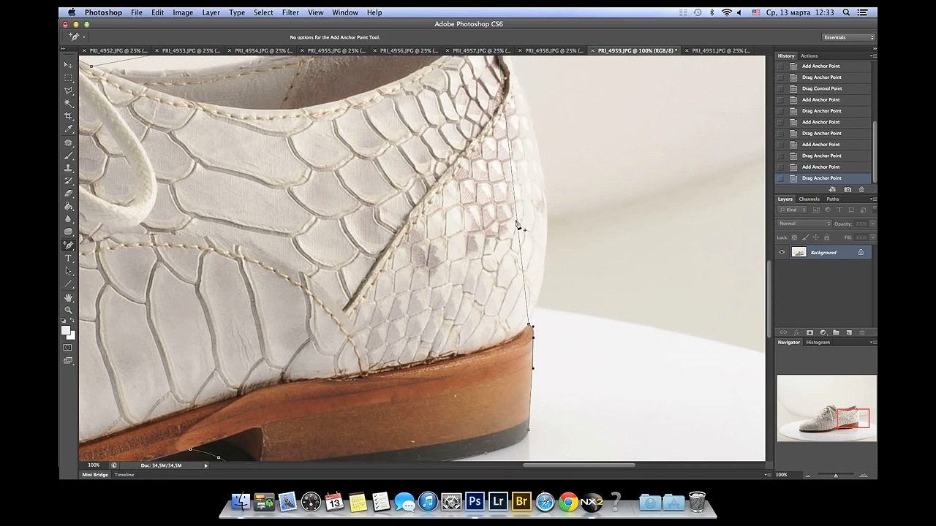Open the Opacity value dropdown
Viewport: 936px width, 526px height.
872,224
